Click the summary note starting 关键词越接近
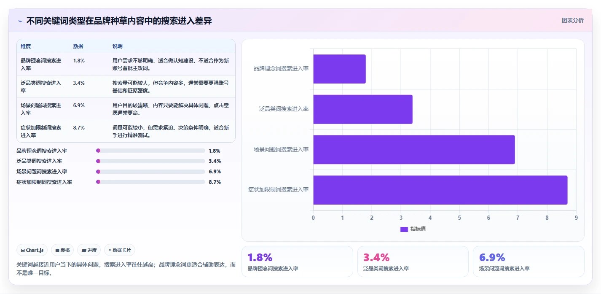This screenshot has width=601, height=294. (x=126, y=269)
